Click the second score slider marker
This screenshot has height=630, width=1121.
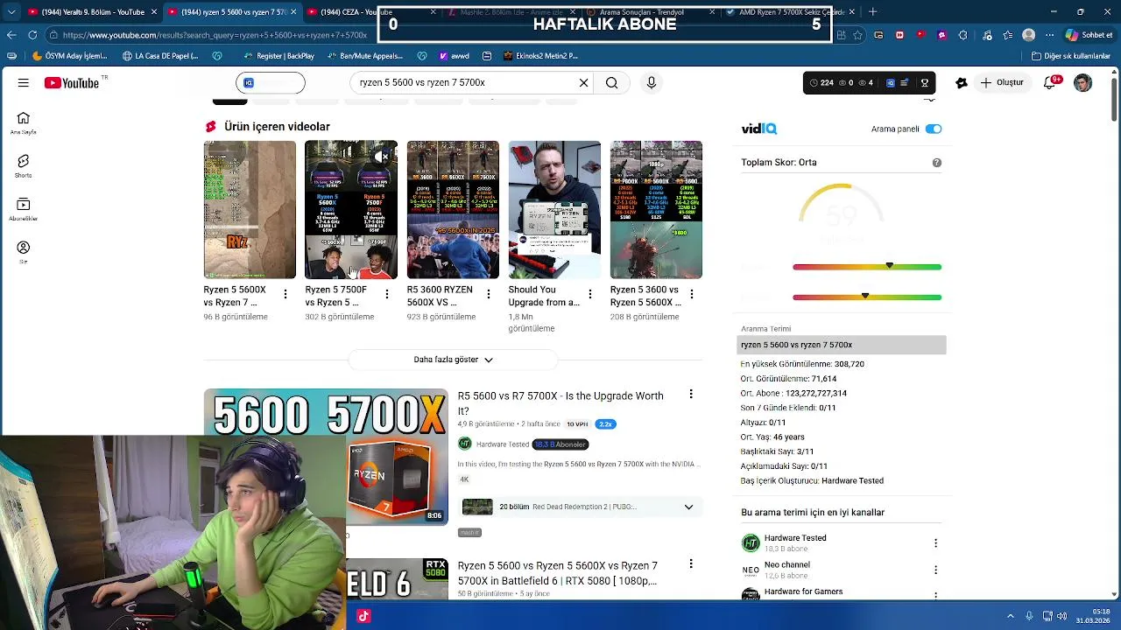point(865,296)
